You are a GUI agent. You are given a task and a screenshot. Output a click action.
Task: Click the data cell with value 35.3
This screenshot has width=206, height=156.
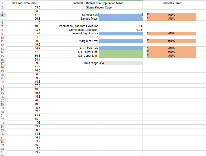(x=24, y=8)
